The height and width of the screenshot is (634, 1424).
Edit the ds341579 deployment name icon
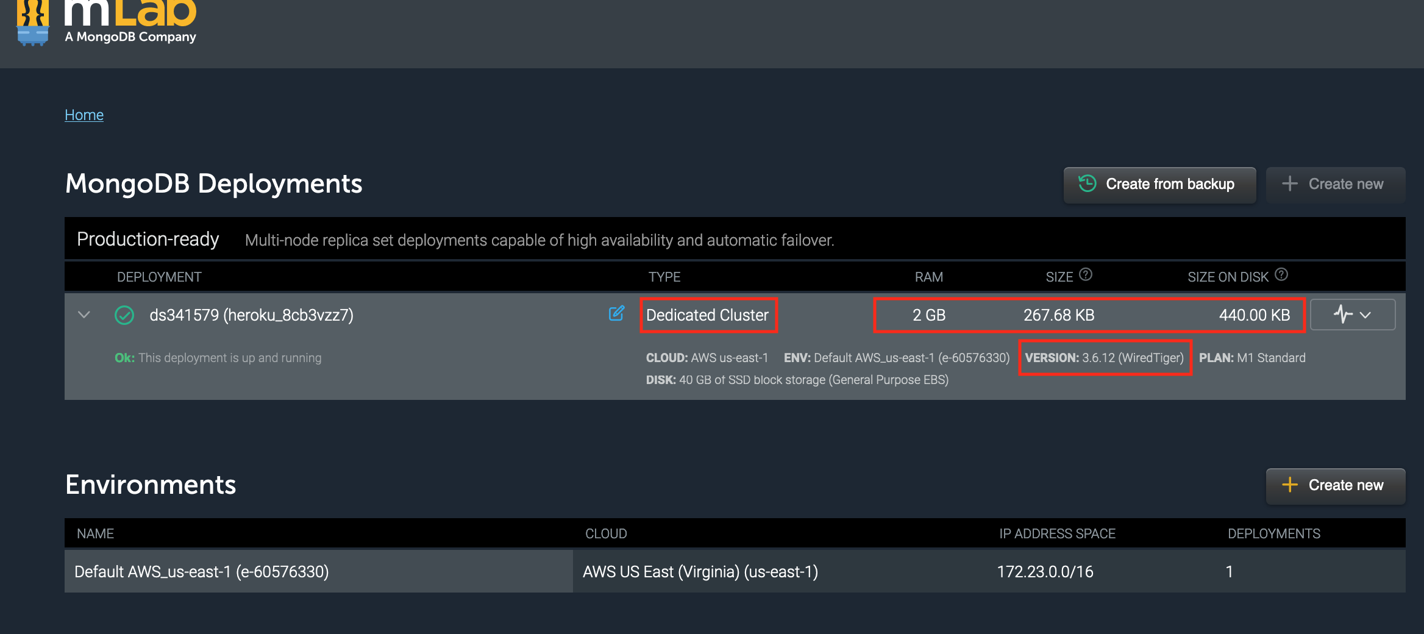point(616,313)
